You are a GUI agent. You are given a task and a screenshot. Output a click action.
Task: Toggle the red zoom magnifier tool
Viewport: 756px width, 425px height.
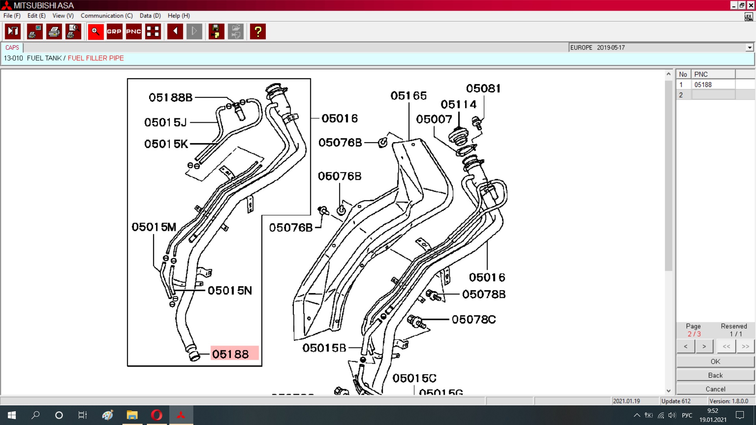95,31
